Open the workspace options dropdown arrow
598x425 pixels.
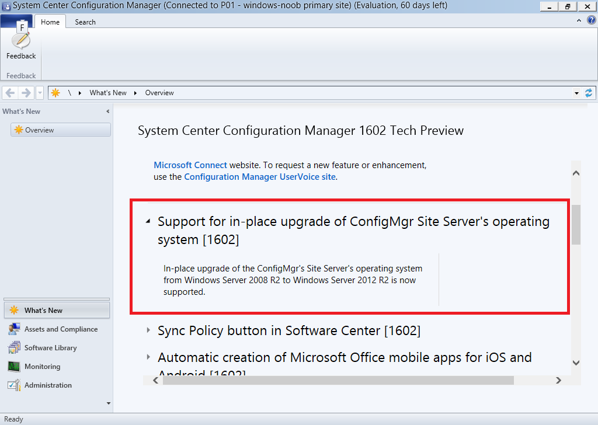click(108, 403)
